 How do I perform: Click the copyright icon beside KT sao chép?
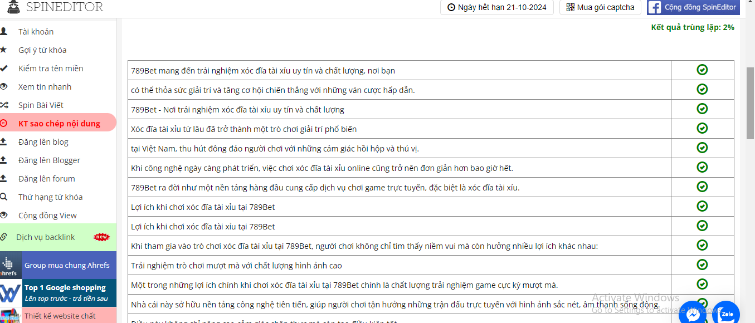(x=3, y=123)
